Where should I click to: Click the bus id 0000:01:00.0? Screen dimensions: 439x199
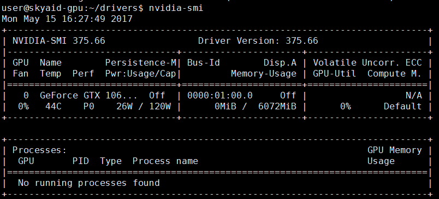coord(220,96)
